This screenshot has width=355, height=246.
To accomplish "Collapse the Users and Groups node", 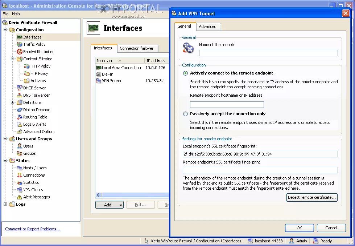I will coord(5,139).
